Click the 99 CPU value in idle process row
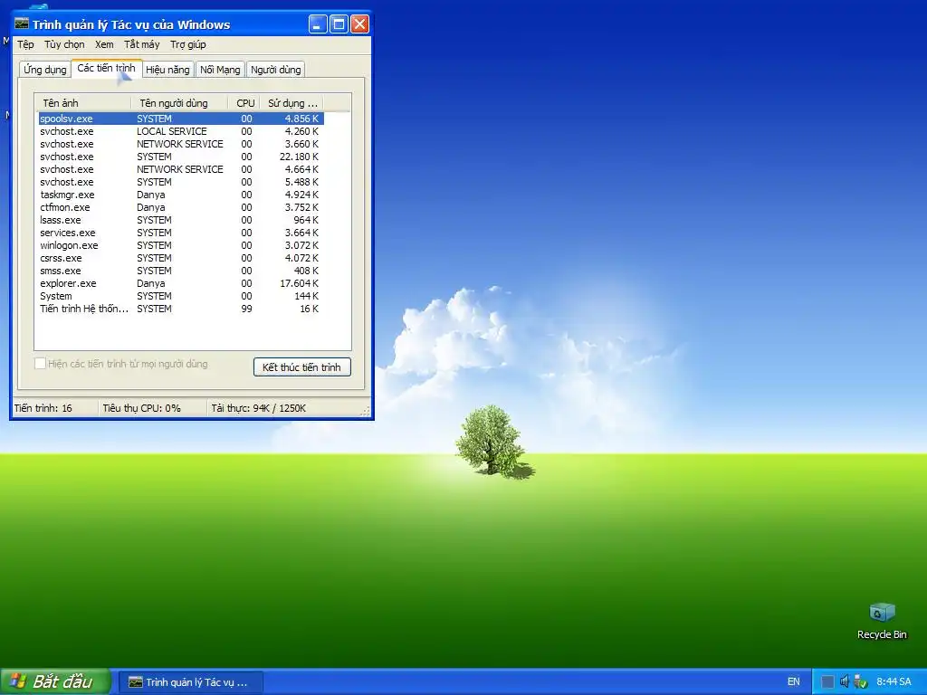This screenshot has width=927, height=695. point(246,309)
